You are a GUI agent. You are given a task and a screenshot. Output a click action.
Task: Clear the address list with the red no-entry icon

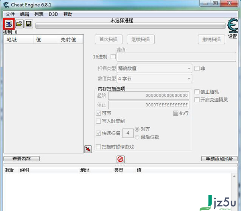(x=120, y=159)
